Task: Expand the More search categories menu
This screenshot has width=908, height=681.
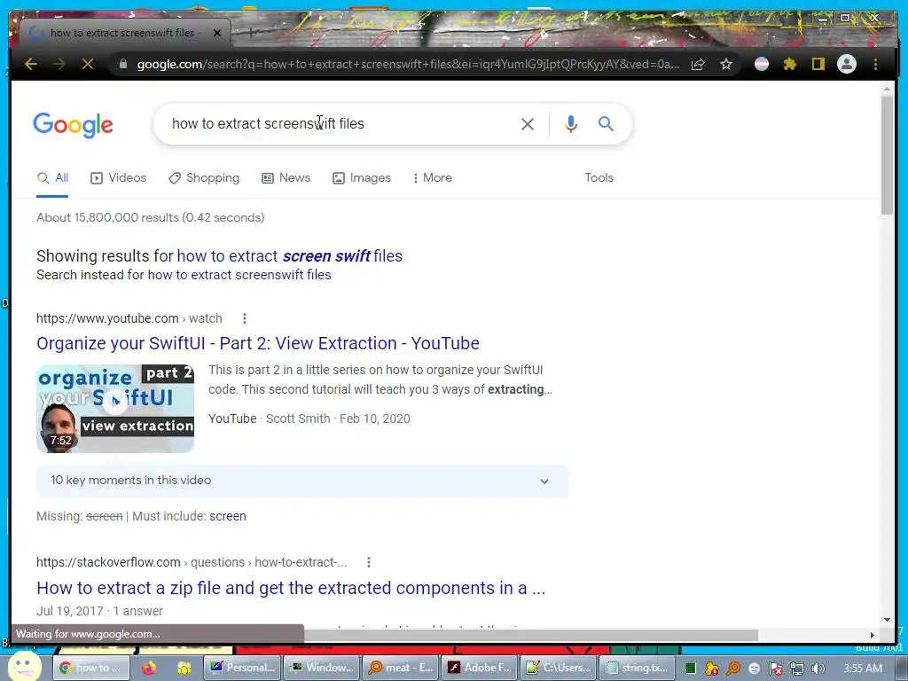Action: click(432, 177)
